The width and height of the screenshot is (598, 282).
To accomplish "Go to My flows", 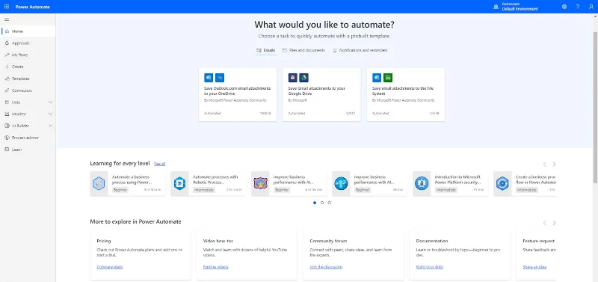I will 28,55.
